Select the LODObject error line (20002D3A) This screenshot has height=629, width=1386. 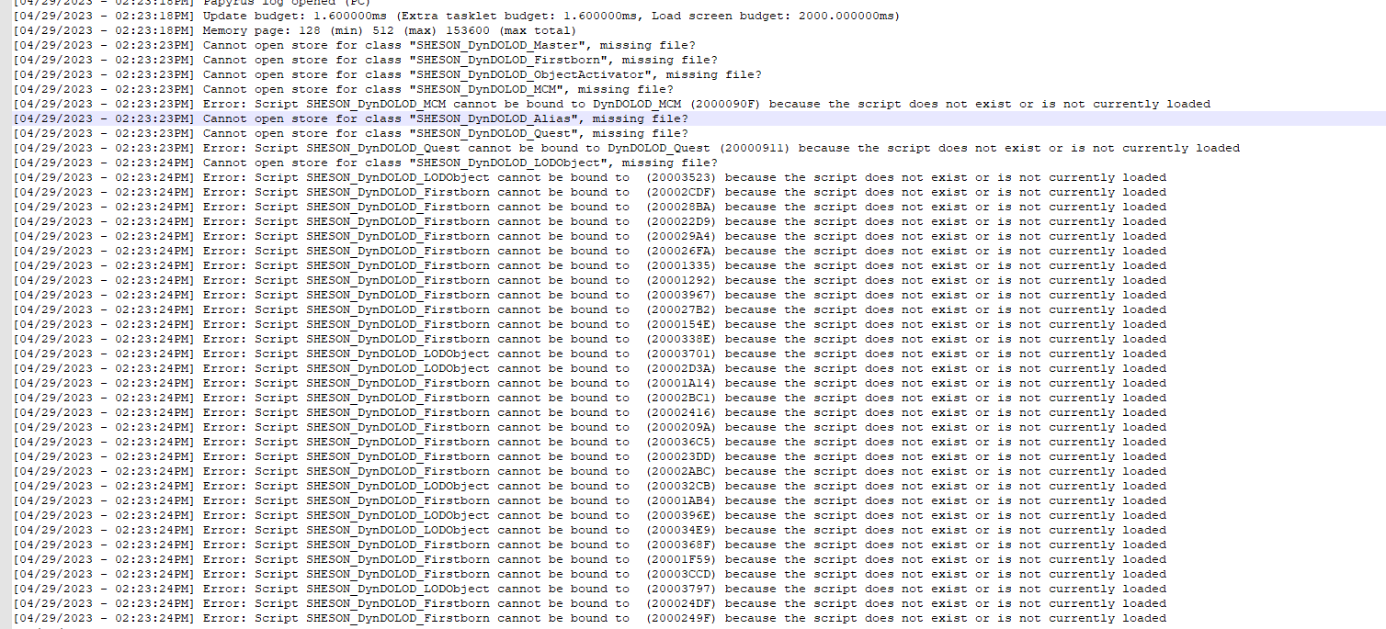coord(590,368)
